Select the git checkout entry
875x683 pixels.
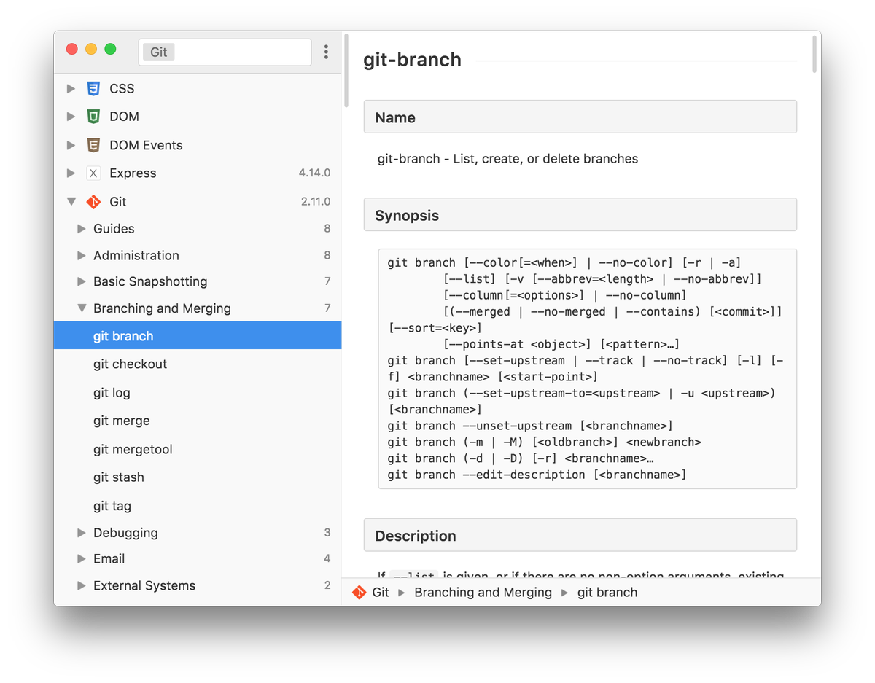(130, 364)
